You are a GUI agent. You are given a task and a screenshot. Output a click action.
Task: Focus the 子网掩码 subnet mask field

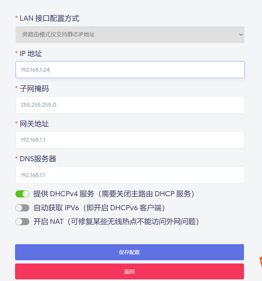[x=130, y=105]
